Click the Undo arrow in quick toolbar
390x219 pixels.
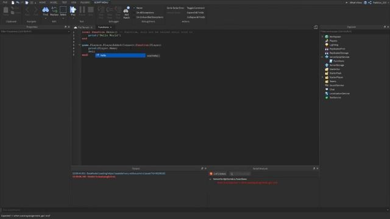(18, 2)
